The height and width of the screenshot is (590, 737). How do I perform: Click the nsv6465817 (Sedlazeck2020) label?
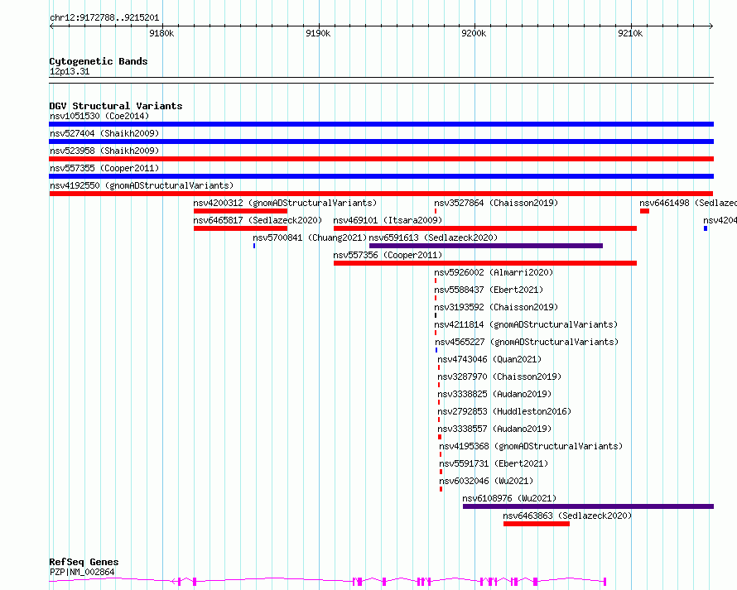pos(258,220)
